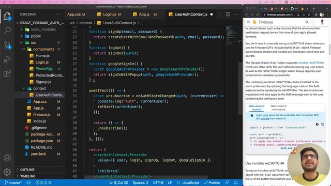331x186 pixels.
Task: Open the Explorer view in activity bar
Action: tap(7, 16)
